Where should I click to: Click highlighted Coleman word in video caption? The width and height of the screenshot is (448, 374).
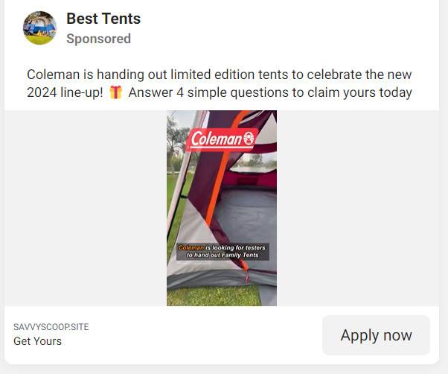click(191, 247)
